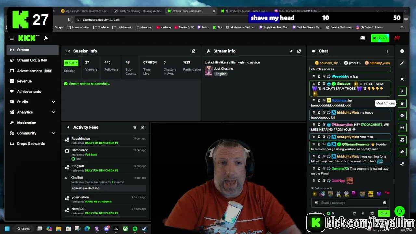Viewport: 416px width, 234px height.
Task: Click the focus frame icon in right toolbar
Action: click(402, 79)
